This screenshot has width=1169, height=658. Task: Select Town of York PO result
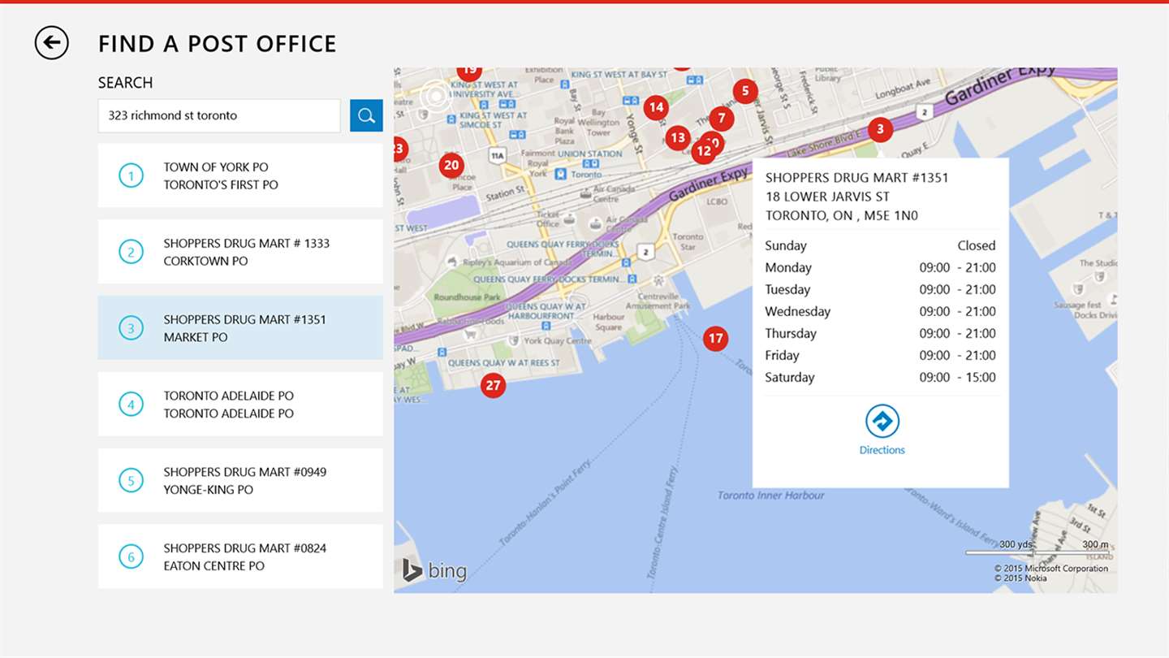pyautogui.click(x=240, y=175)
